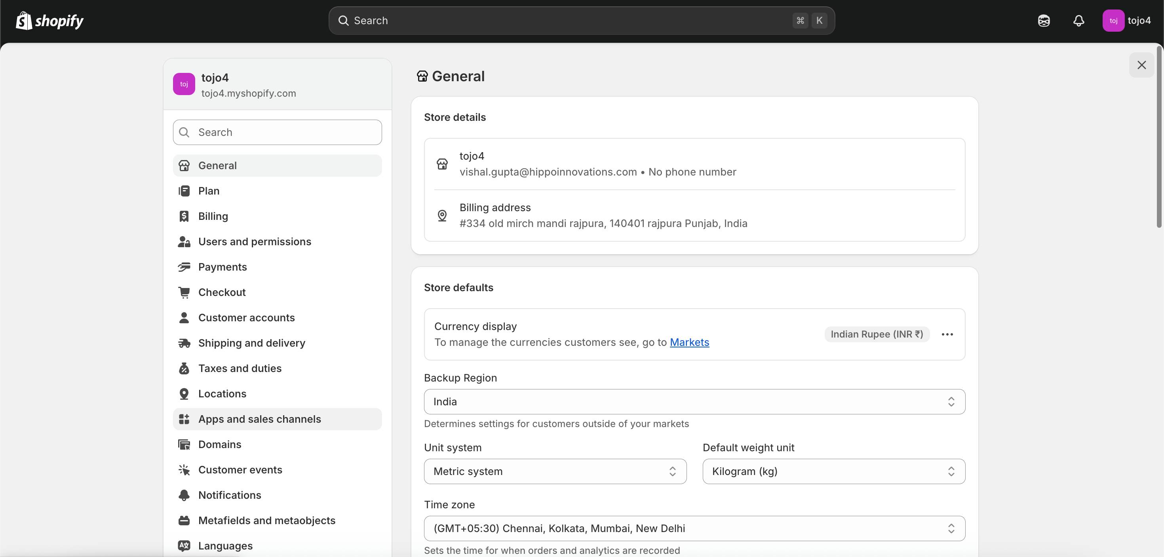Open the notifications bell icon
Screen dimensions: 1164x557
click(1078, 21)
